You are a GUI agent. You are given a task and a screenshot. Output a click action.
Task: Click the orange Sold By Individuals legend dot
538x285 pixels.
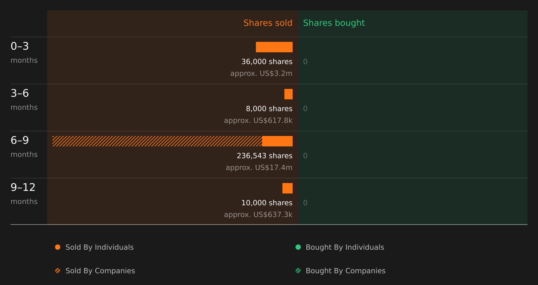58,247
